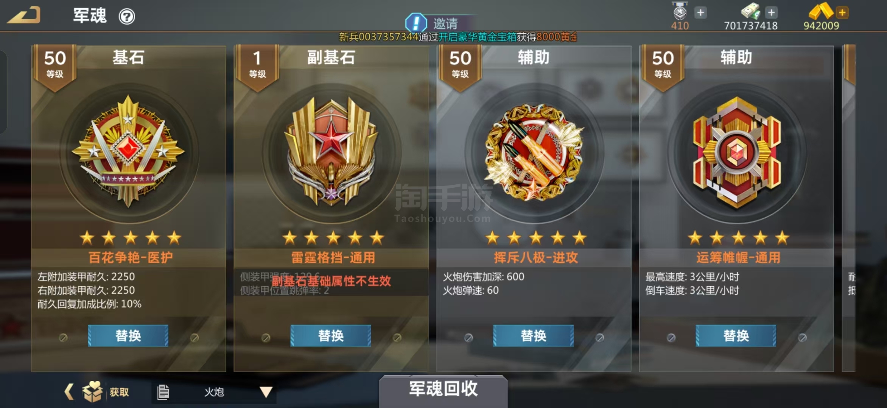Open the 军魂 help question mark icon

[127, 17]
